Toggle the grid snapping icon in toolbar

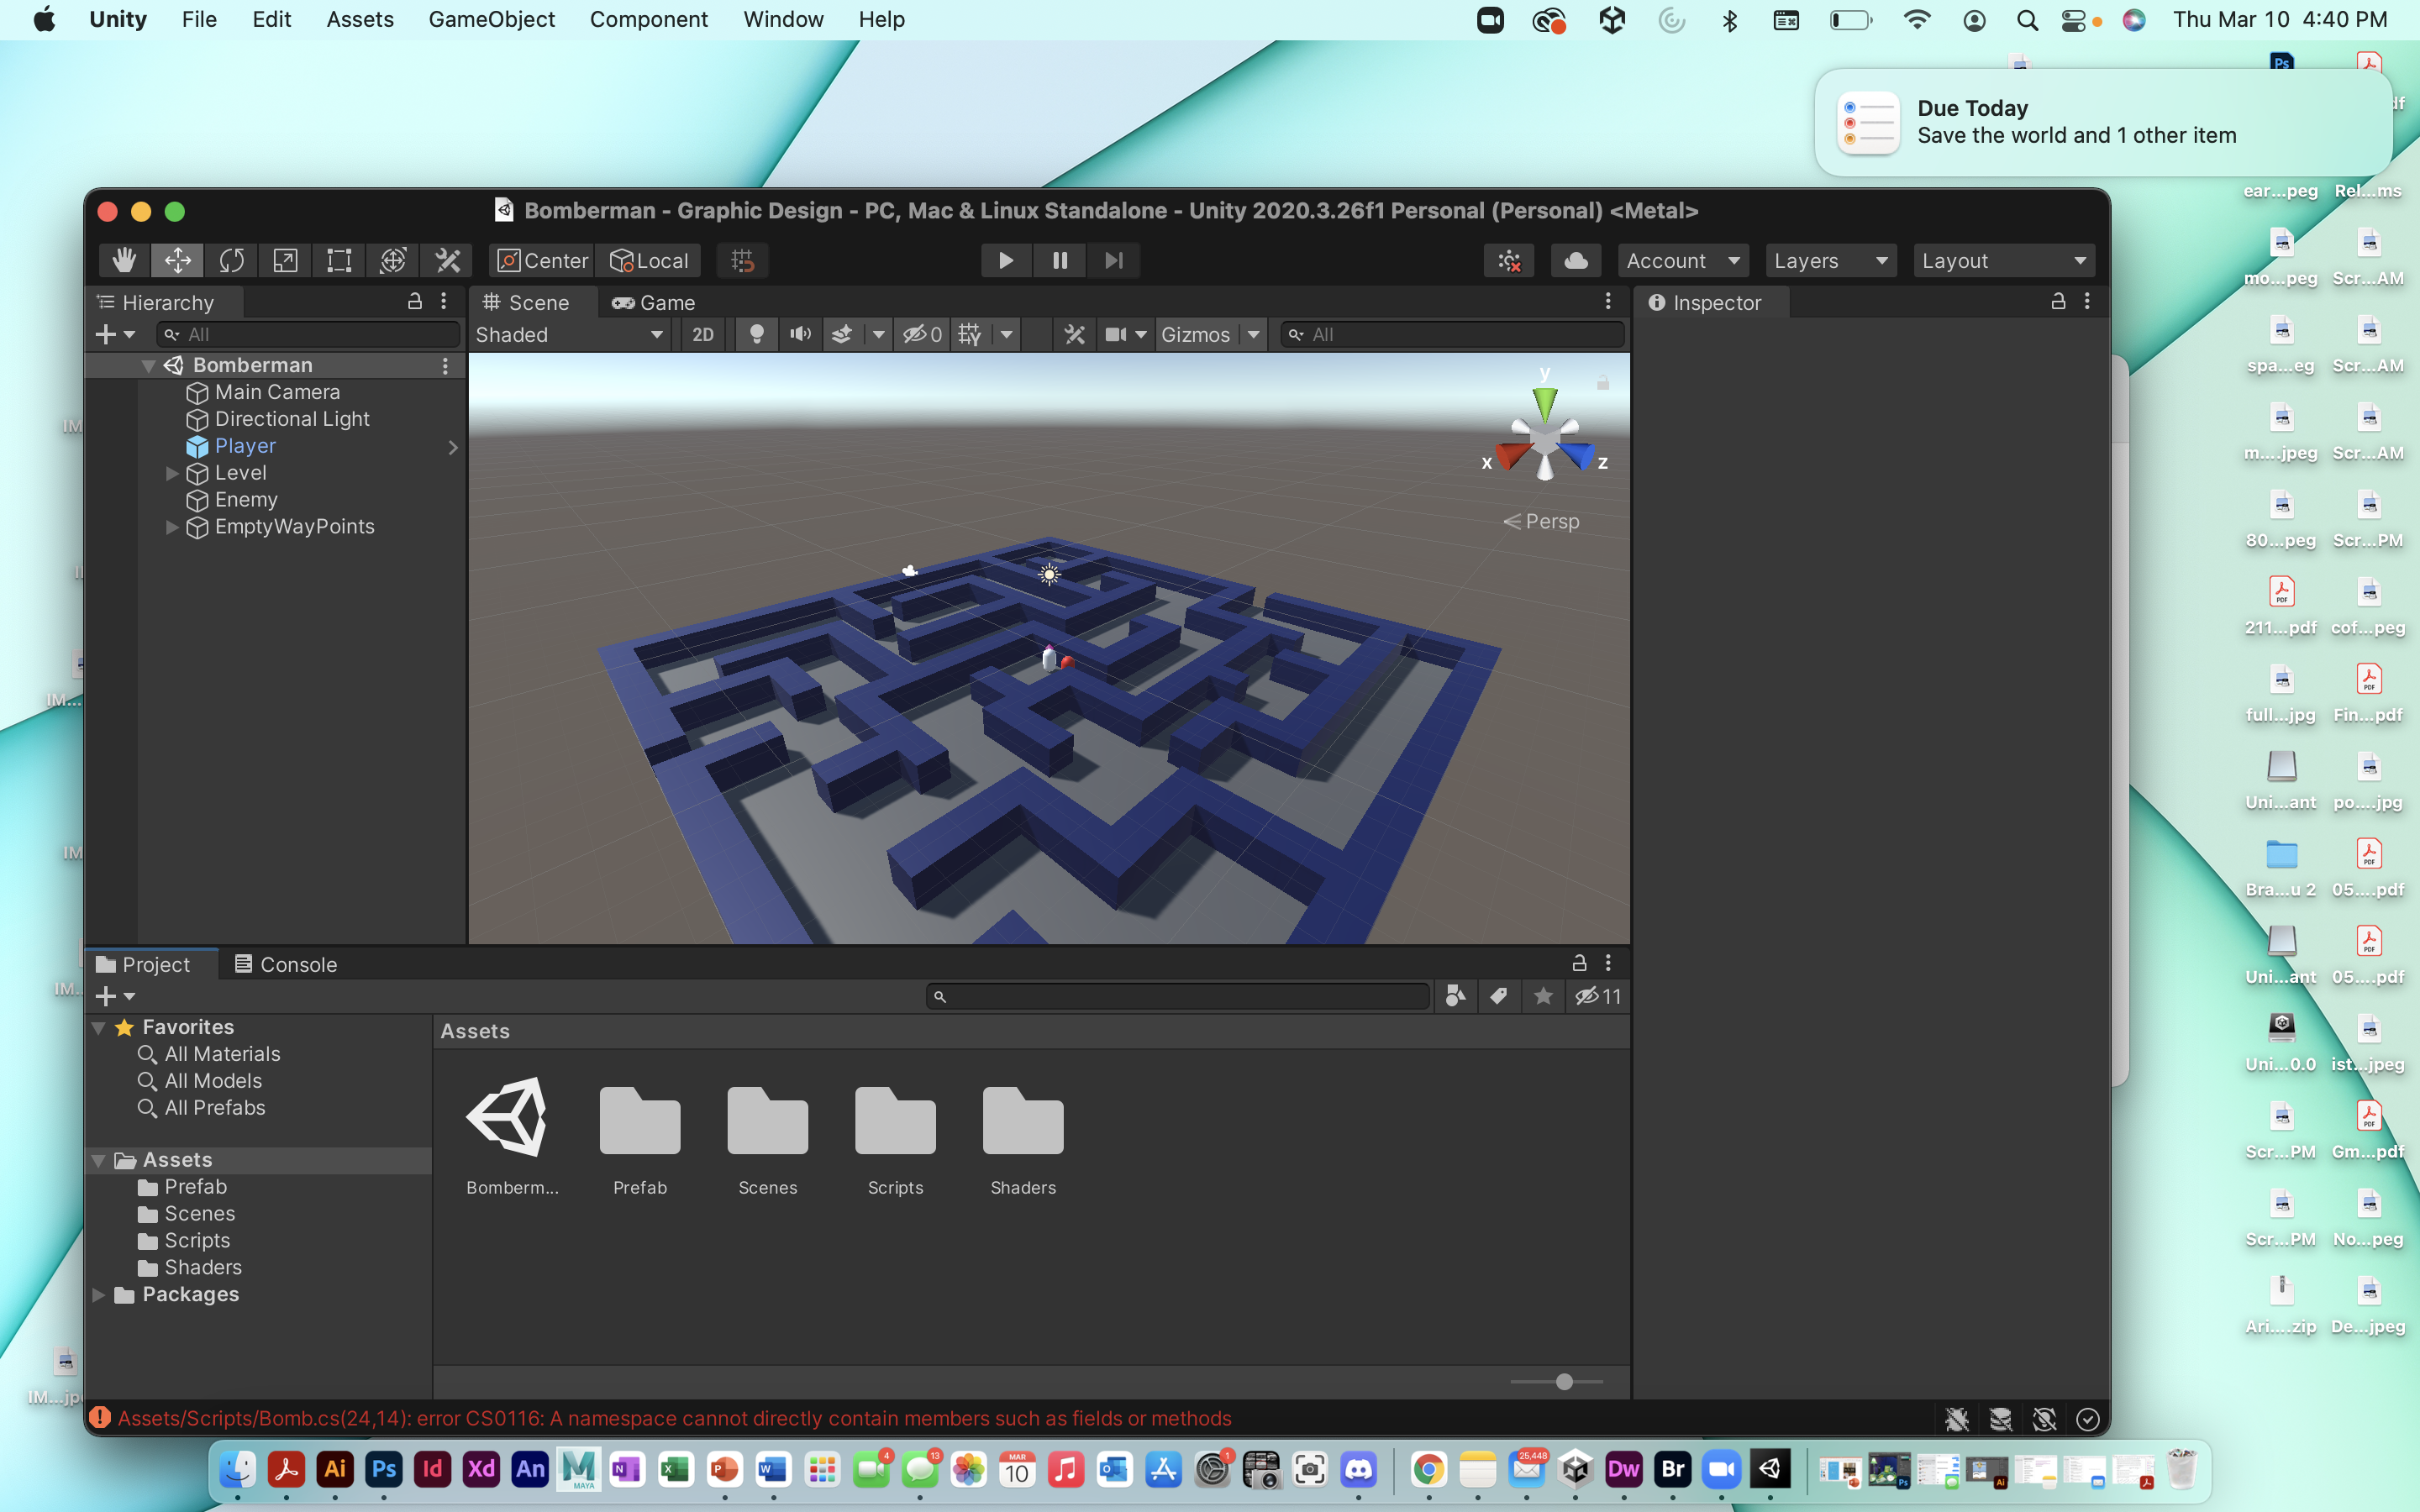(x=742, y=261)
